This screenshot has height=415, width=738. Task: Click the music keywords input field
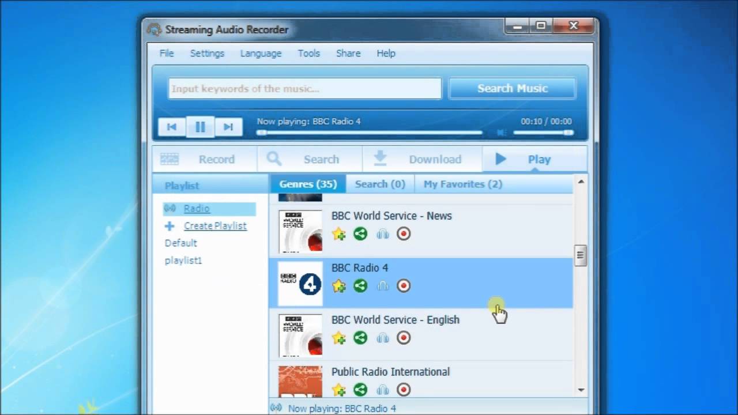pos(305,89)
